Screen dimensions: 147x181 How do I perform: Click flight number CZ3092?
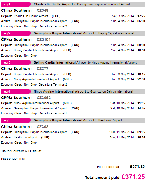tap(44, 98)
